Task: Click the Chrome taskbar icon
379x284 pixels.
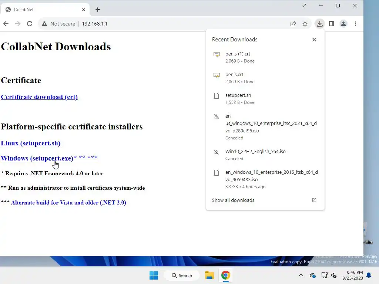Action: point(225,275)
